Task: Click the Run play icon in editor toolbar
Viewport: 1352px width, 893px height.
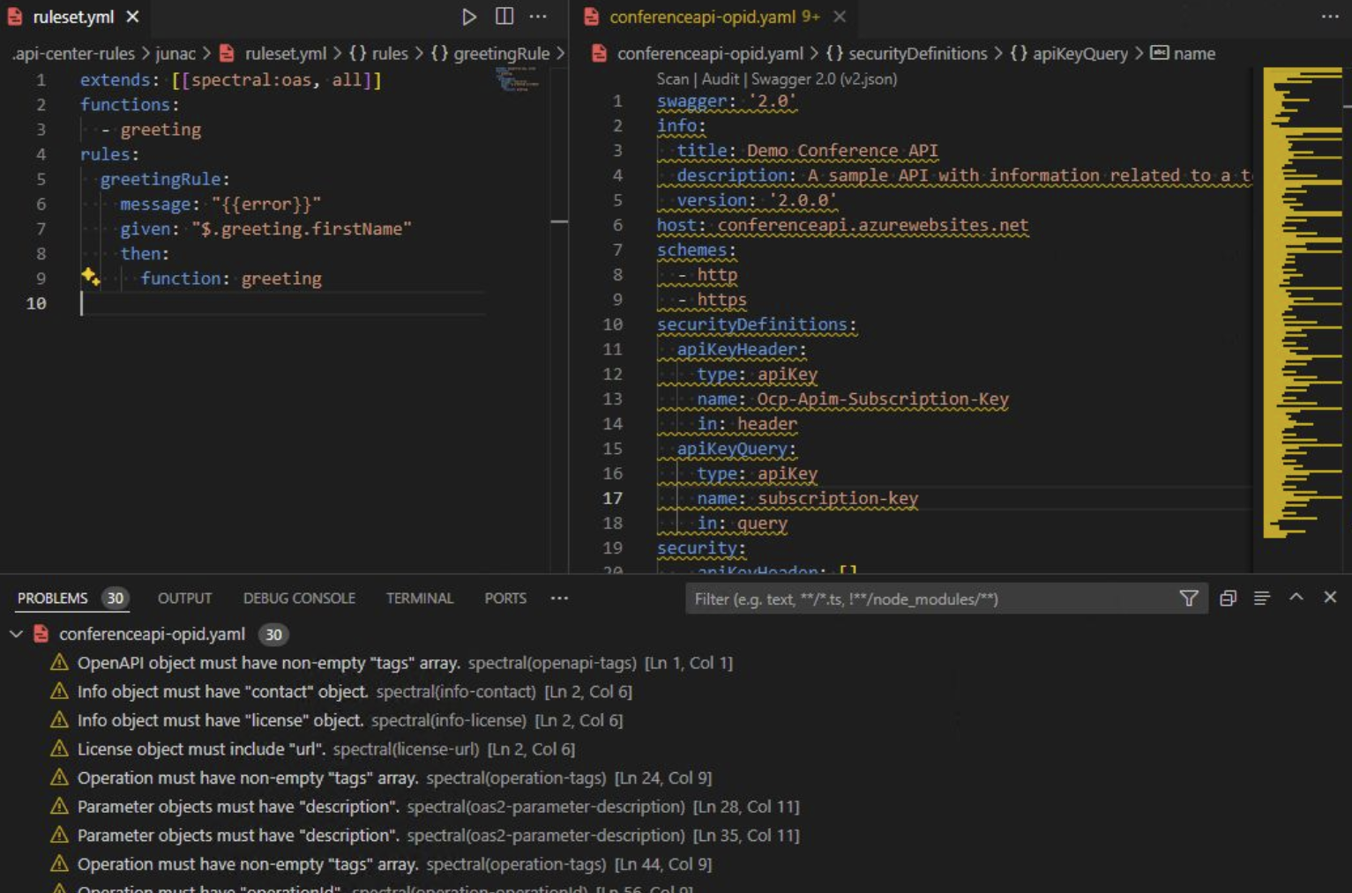Action: pyautogui.click(x=469, y=17)
